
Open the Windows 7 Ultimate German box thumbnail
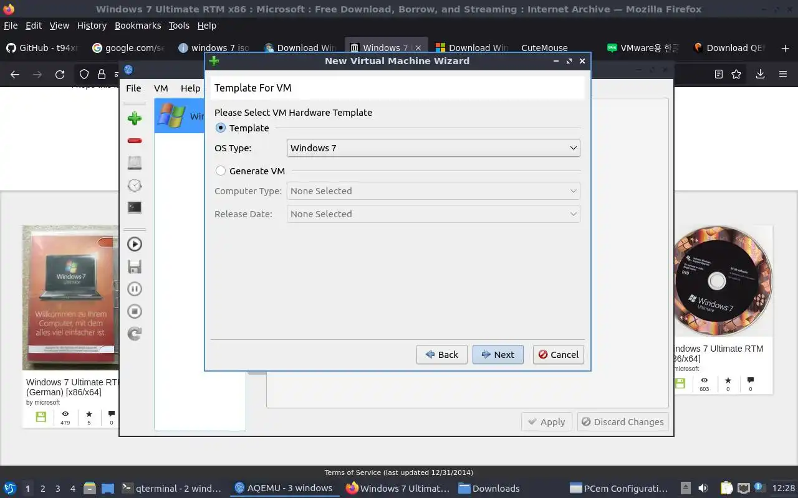(x=70, y=298)
